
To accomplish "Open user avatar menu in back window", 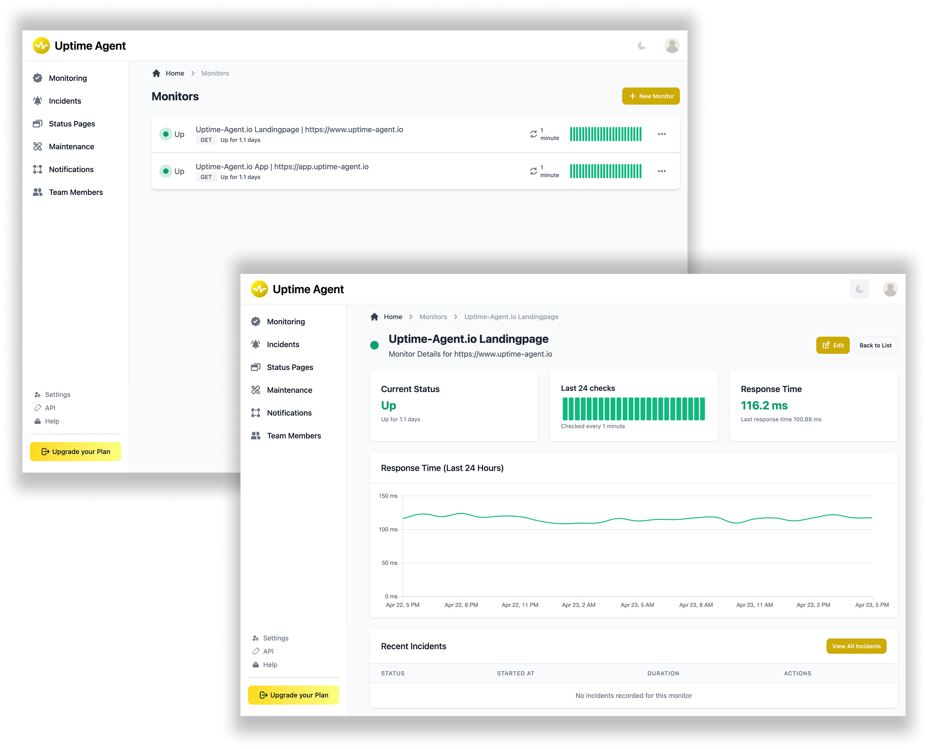I will 672,45.
